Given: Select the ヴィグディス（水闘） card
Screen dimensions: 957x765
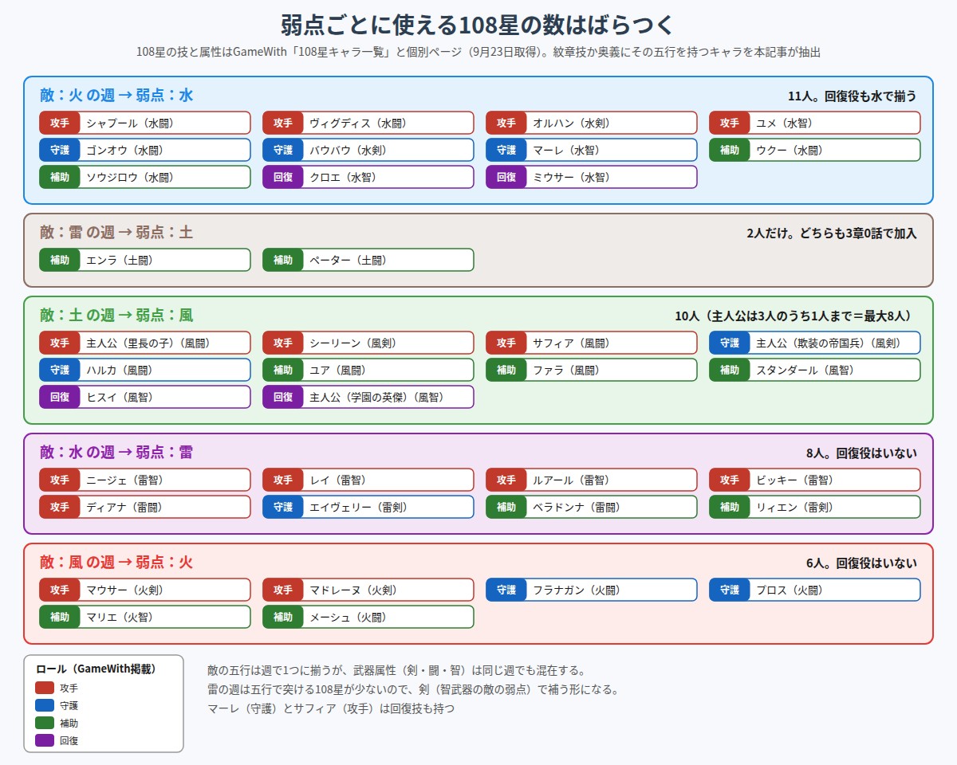Looking at the screenshot, I should click(368, 123).
